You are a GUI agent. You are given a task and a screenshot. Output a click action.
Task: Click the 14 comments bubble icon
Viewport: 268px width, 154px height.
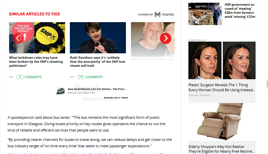[x=81, y=77]
